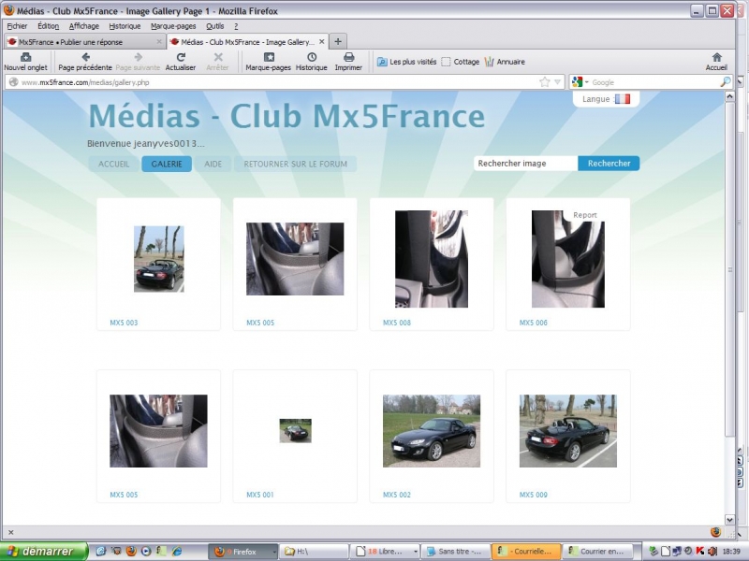This screenshot has height=561, width=749.
Task: Switch to Libre... taskbar button
Action: tap(385, 552)
